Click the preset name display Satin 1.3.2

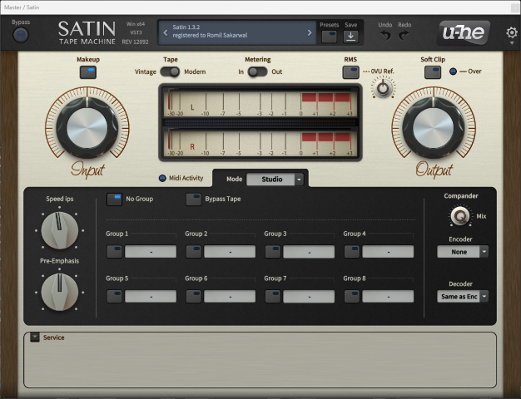pos(237,32)
